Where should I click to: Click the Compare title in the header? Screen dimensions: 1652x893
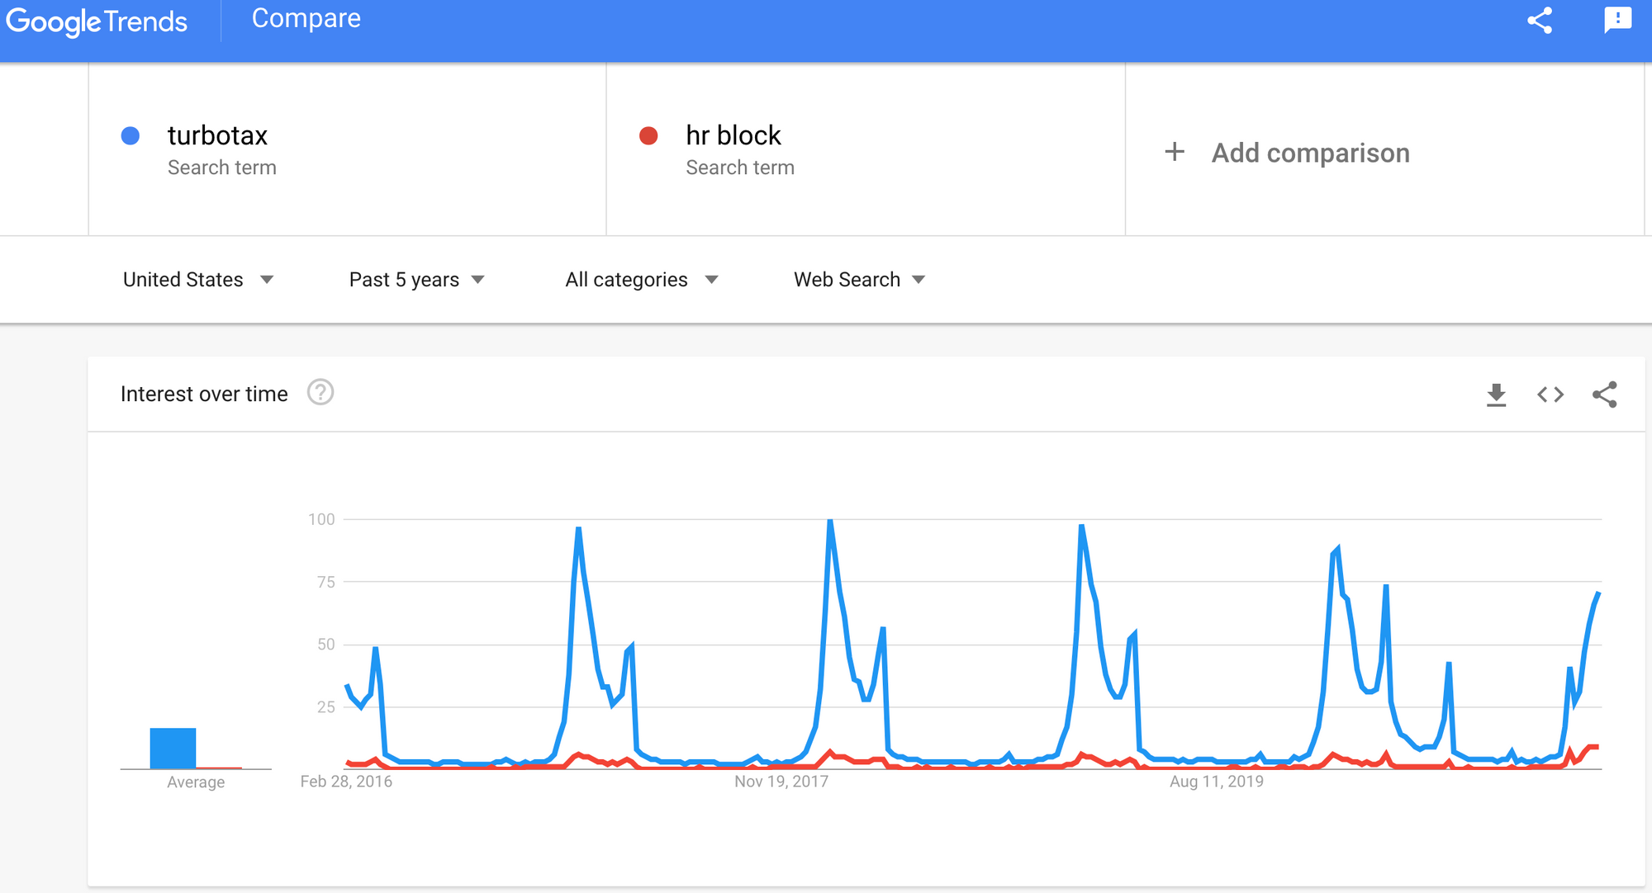pos(306,19)
